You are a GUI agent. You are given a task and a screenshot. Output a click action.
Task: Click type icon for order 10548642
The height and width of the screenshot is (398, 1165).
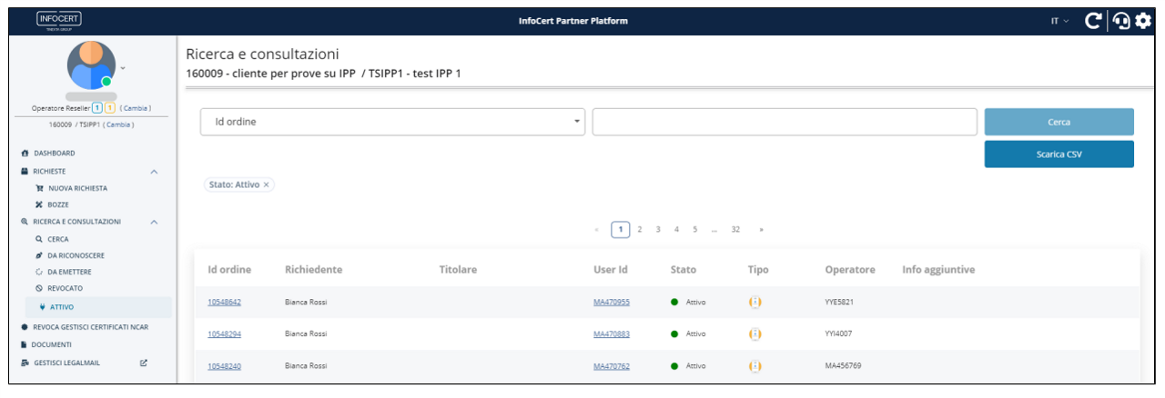click(755, 302)
